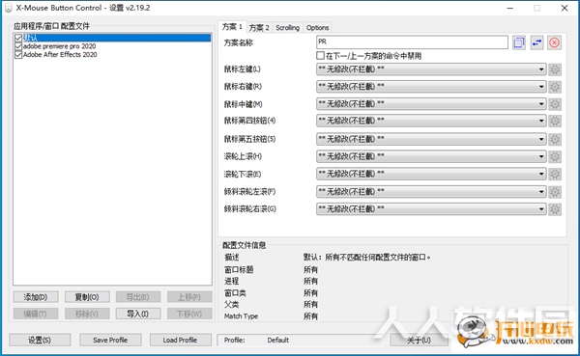Toggle the 默认 profile checkbox
Viewport: 580px width, 356px height.
tap(18, 38)
